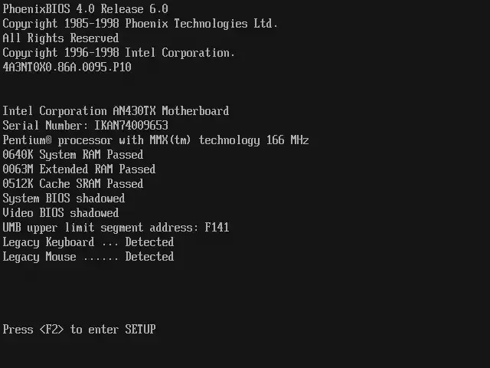The image size is (490, 368).
Task: Click the Legacy Mouse Detected line
Action: [x=88, y=257]
